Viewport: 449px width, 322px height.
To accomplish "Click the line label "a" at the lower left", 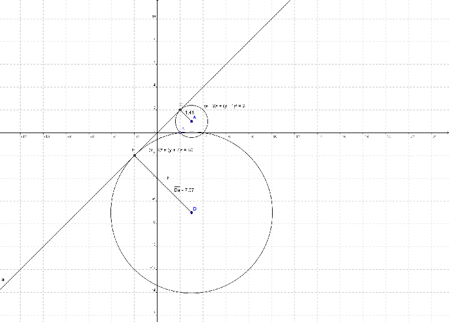I will pos(3,279).
